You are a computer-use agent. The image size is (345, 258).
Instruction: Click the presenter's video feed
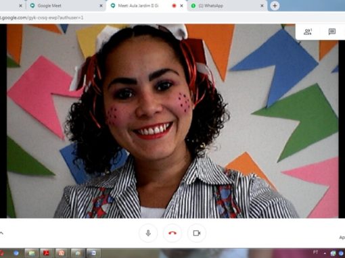[172, 121]
